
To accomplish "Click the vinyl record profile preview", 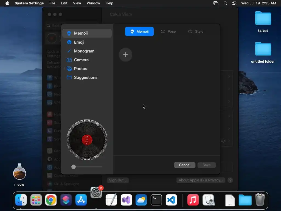I will [87, 140].
